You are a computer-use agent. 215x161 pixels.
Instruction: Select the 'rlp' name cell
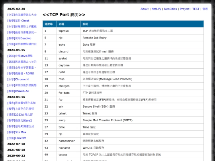(69, 134)
